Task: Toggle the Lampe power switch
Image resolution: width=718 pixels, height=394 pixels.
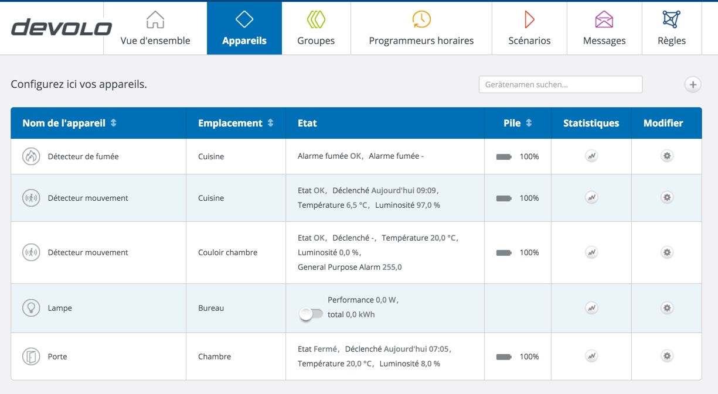Action: pos(311,314)
